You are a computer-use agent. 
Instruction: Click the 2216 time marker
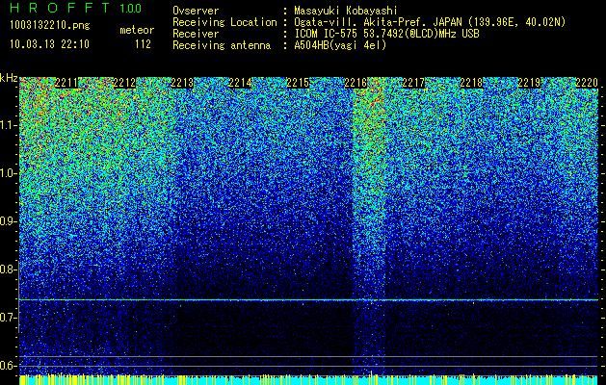click(356, 83)
